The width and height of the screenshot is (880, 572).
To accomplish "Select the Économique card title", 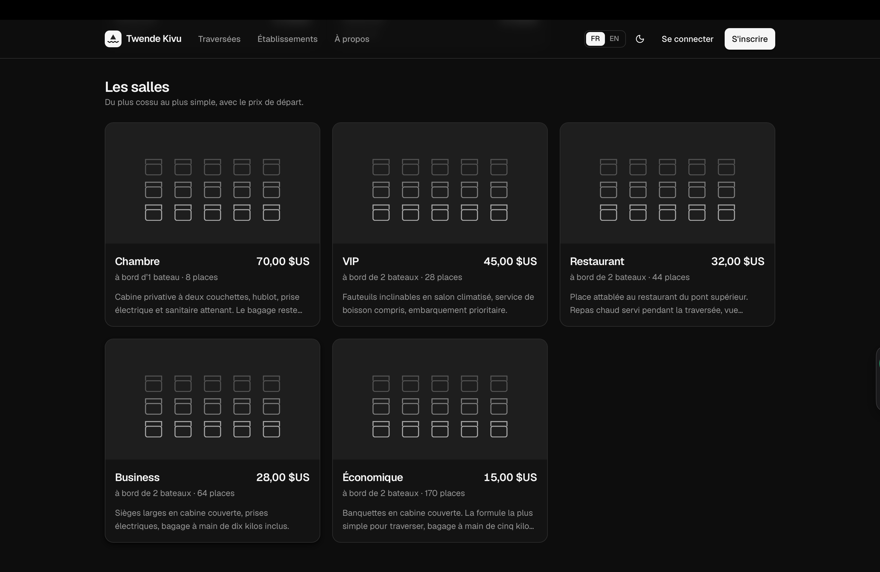I will click(x=372, y=477).
